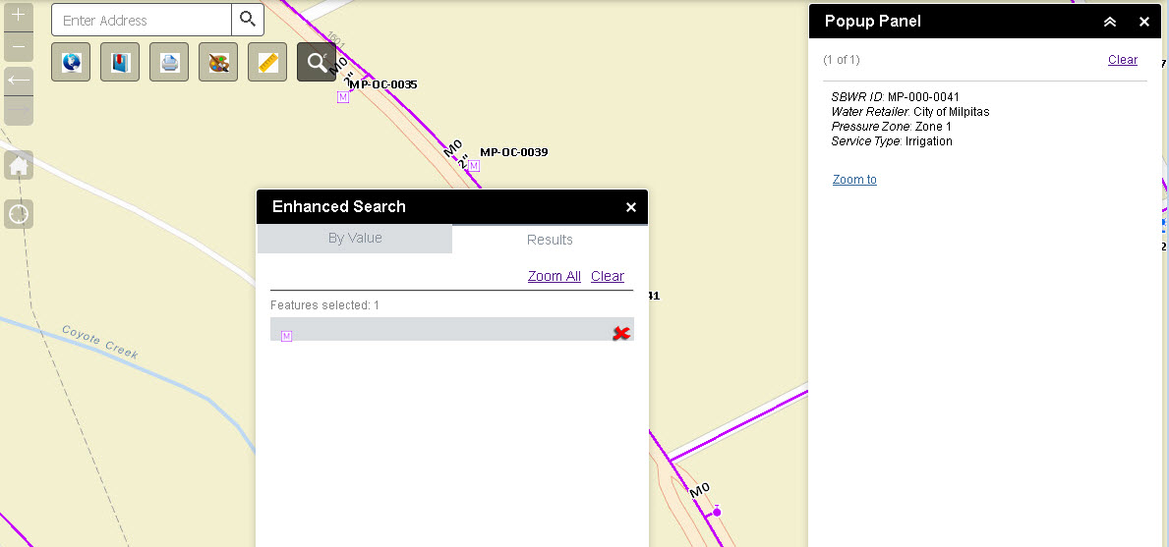
Task: Click the Enter Address input field
Action: [143, 20]
